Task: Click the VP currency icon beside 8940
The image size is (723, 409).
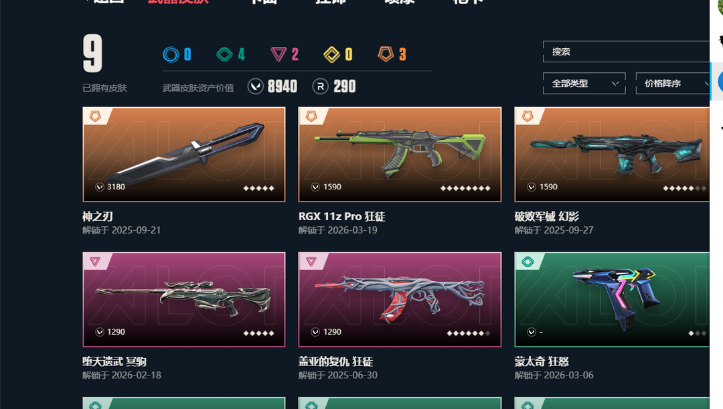Action: click(x=256, y=86)
